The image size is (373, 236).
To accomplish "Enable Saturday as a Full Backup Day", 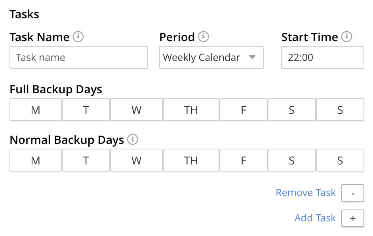I will coord(292,110).
